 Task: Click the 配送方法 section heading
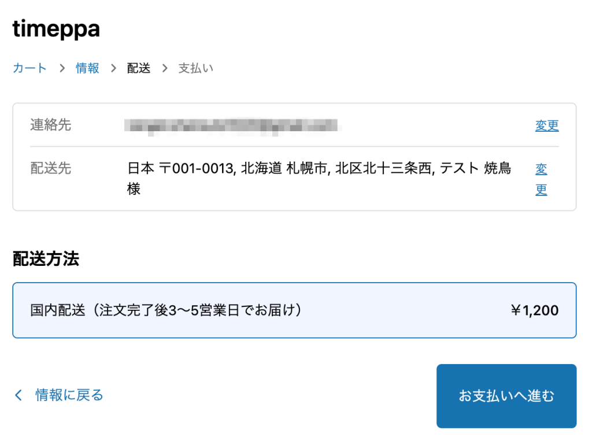[45, 260]
